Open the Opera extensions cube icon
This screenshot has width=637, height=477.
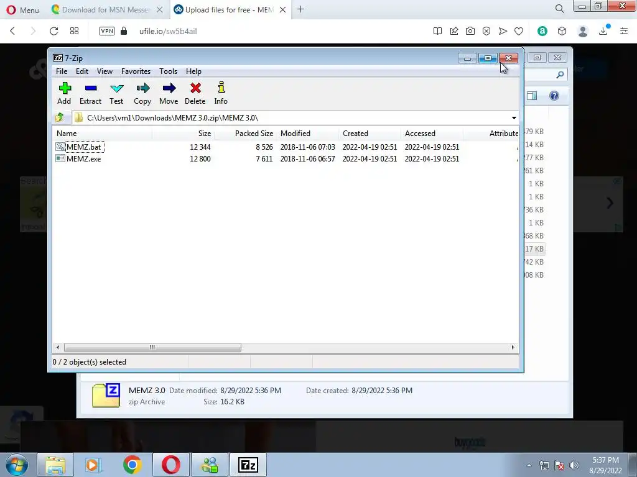[x=562, y=31]
